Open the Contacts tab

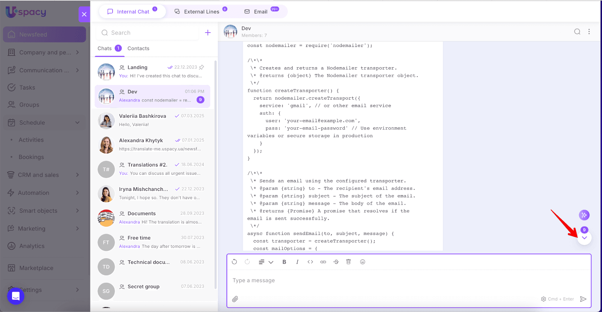[138, 48]
